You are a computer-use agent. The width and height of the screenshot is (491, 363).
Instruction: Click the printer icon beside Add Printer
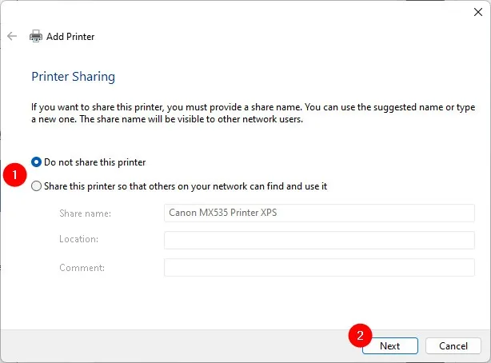pos(36,37)
